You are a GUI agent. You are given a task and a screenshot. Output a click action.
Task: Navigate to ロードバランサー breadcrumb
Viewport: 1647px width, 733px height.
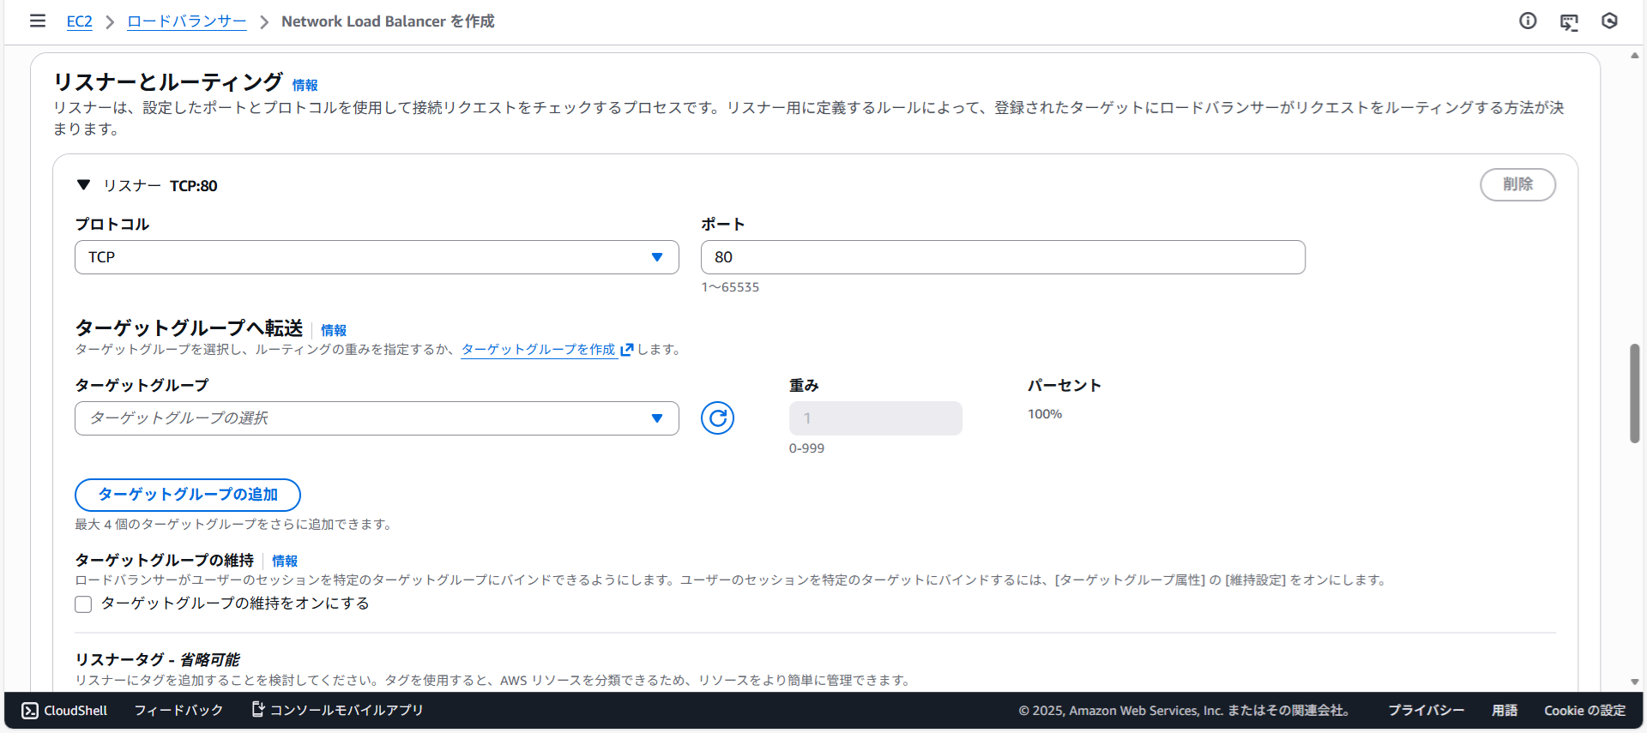pyautogui.click(x=186, y=21)
